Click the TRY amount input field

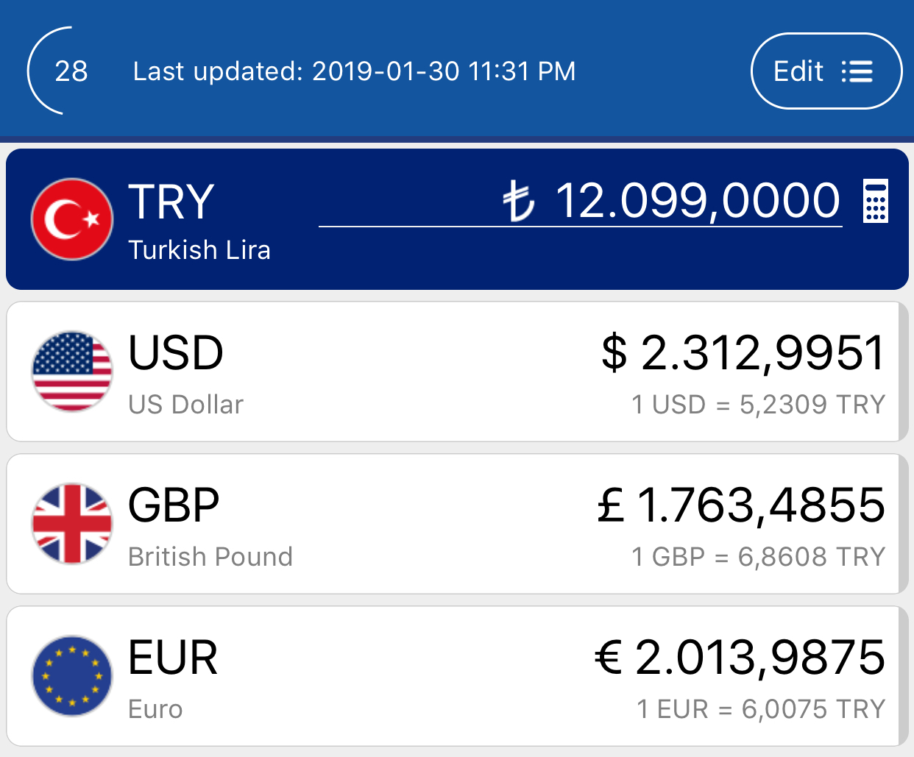[x=581, y=202]
